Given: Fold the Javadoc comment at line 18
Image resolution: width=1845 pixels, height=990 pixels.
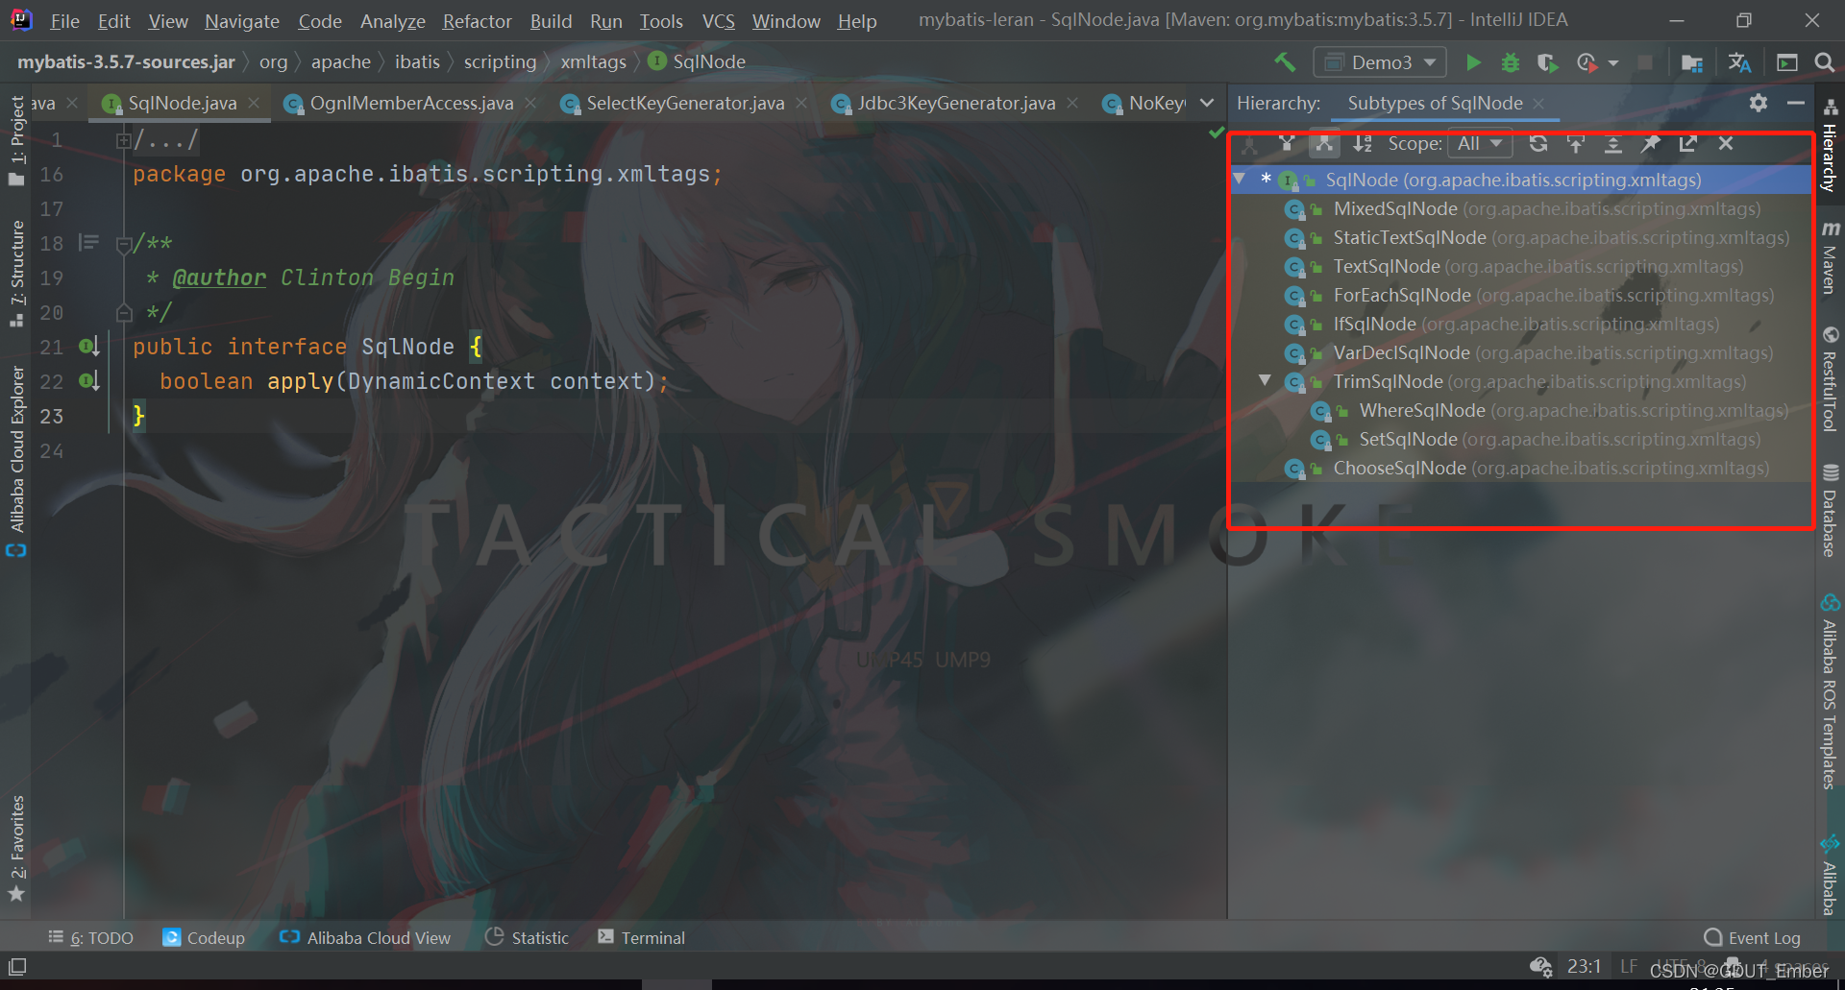Looking at the screenshot, I should click(x=123, y=244).
